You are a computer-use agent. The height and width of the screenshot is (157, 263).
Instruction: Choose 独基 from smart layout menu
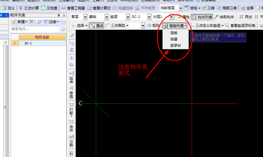coord(174,39)
